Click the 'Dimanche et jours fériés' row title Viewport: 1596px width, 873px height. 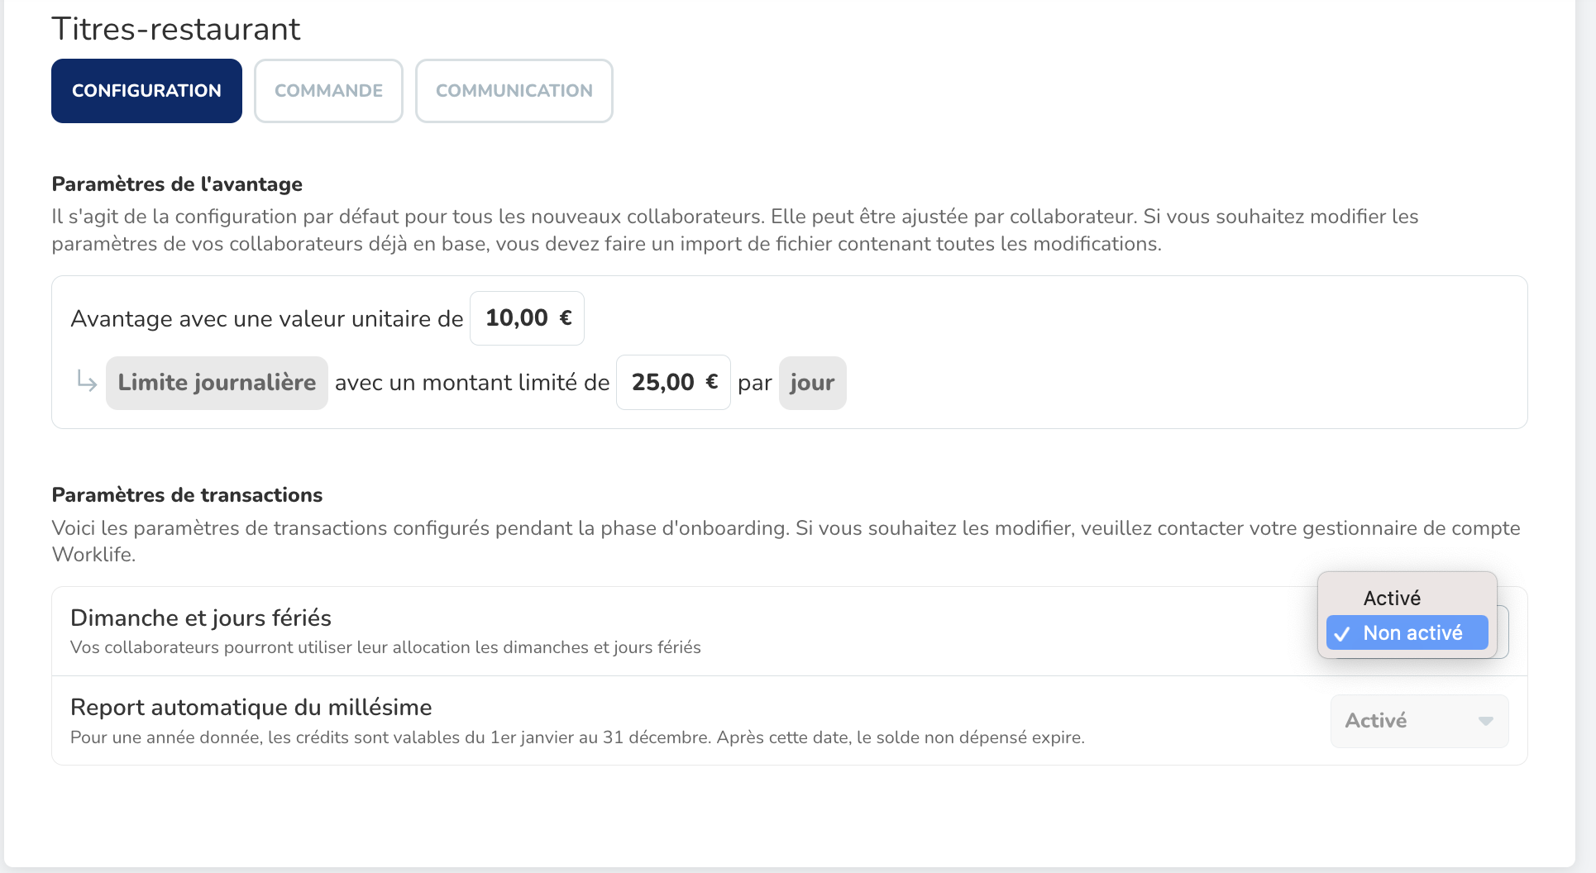(201, 618)
